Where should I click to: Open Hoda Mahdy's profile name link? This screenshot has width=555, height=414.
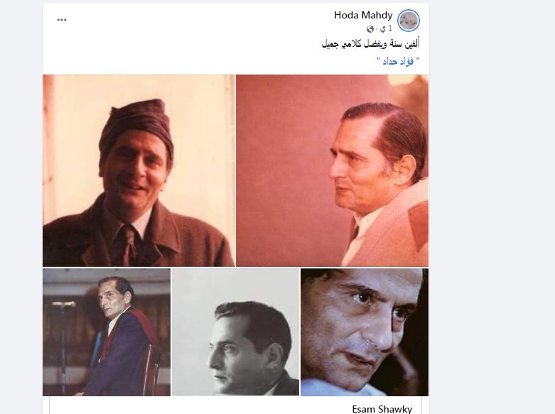point(363,15)
